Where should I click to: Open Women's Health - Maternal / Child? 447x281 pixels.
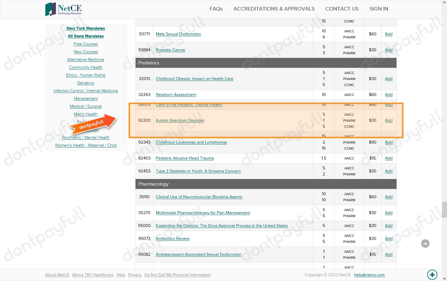[x=86, y=145]
